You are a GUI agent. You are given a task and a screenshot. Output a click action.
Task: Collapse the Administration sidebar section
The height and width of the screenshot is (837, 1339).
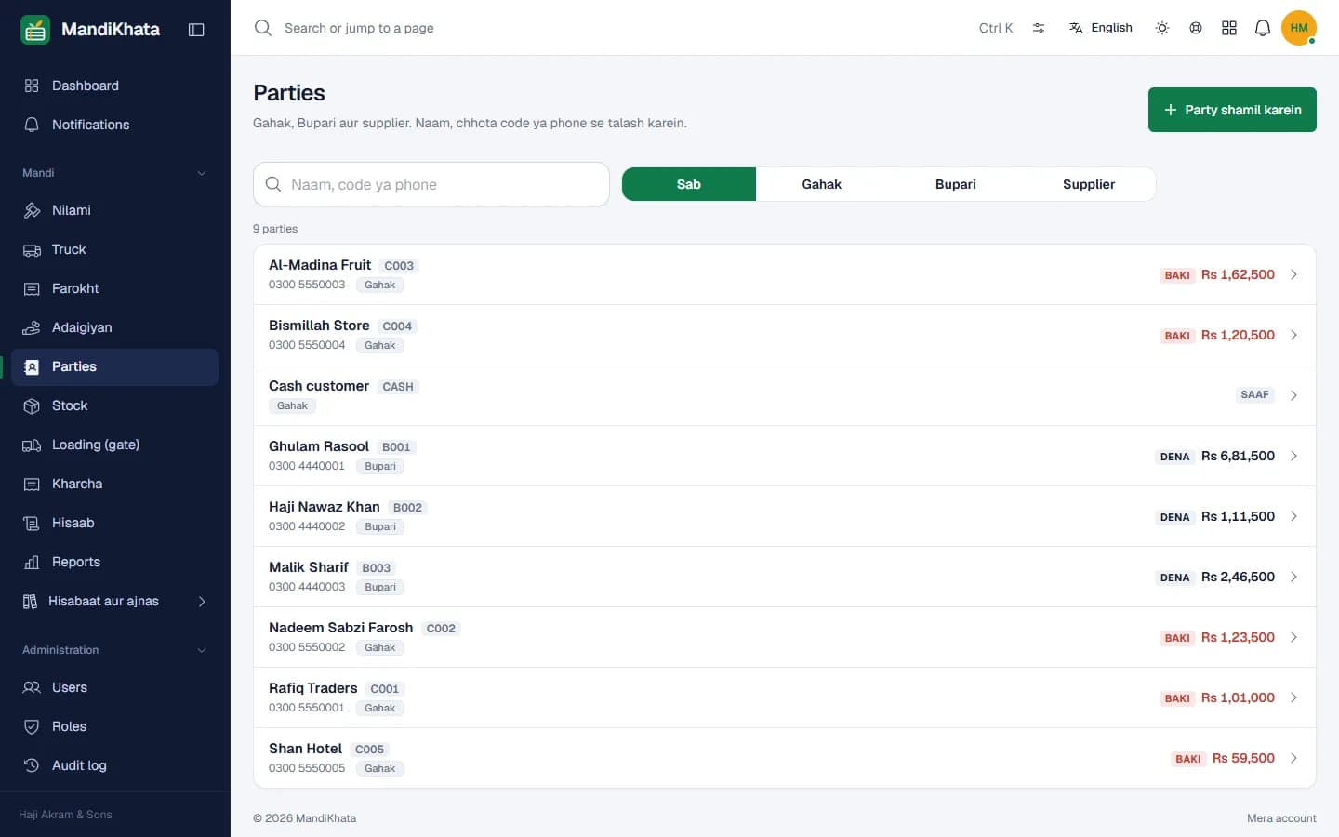pyautogui.click(x=202, y=650)
